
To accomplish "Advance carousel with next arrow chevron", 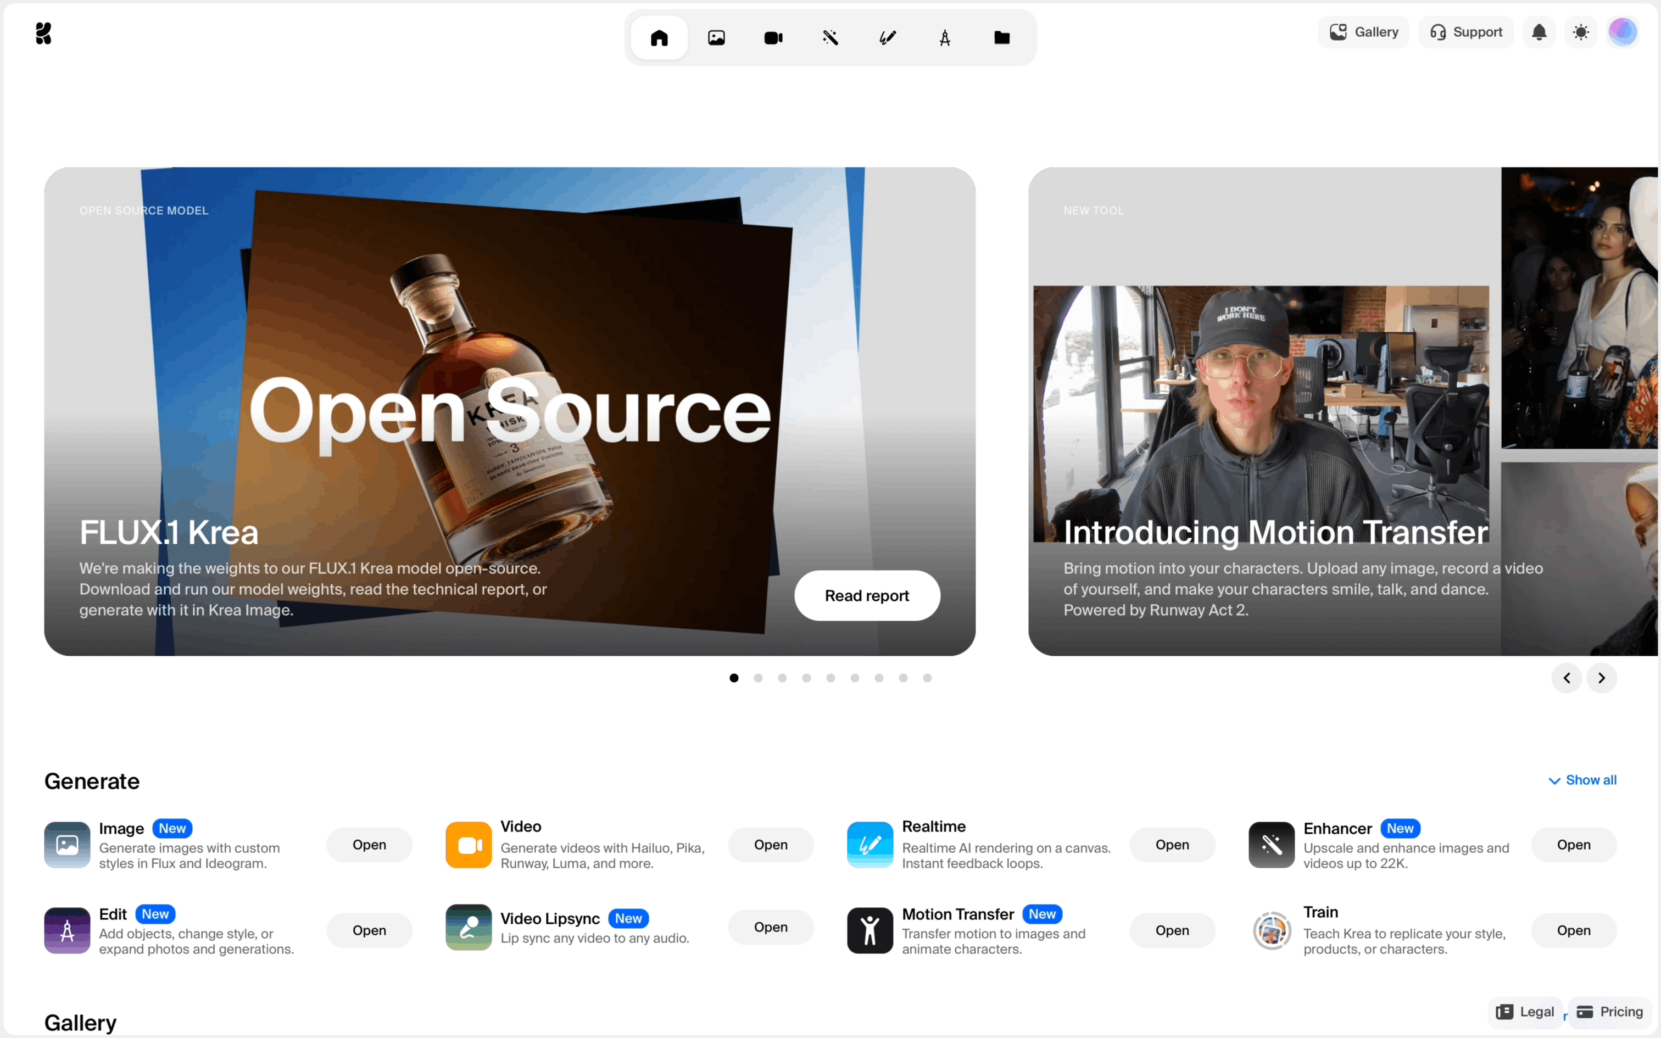I will point(1601,678).
